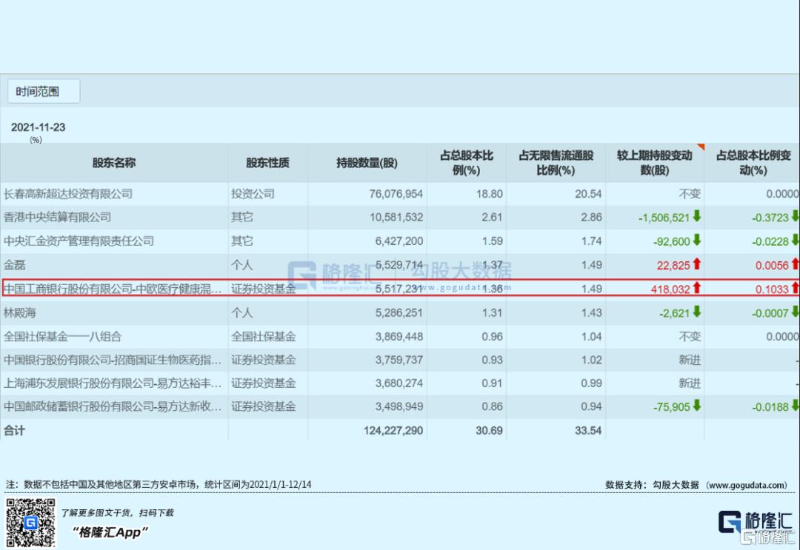This screenshot has height=550, width=800.
Task: Click the QR code for 格隆汇 App
Action: tap(31, 523)
